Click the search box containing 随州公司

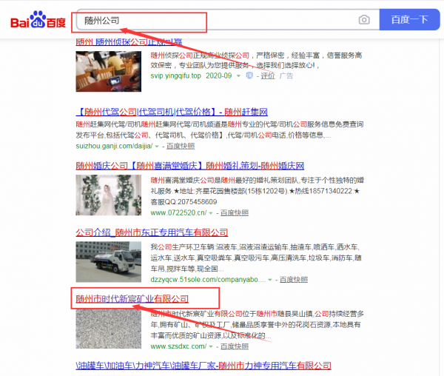(215, 20)
